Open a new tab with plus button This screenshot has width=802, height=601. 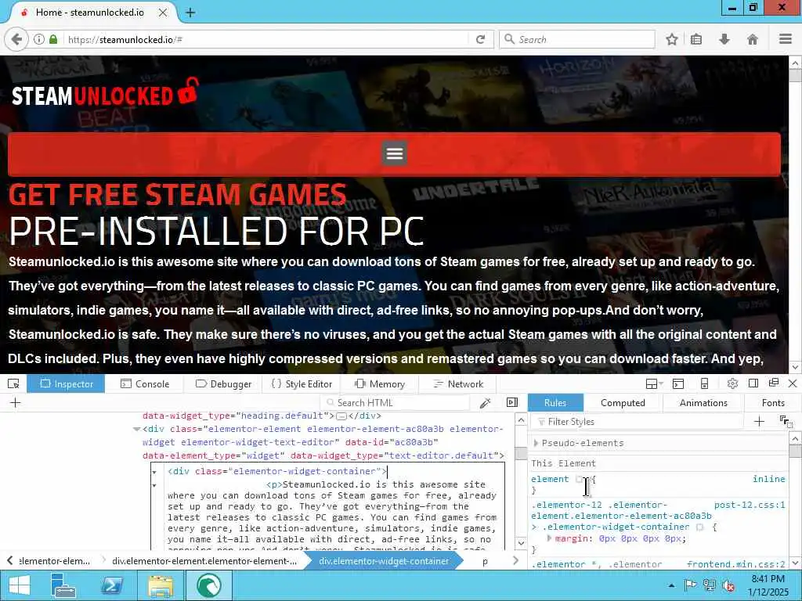[190, 13]
